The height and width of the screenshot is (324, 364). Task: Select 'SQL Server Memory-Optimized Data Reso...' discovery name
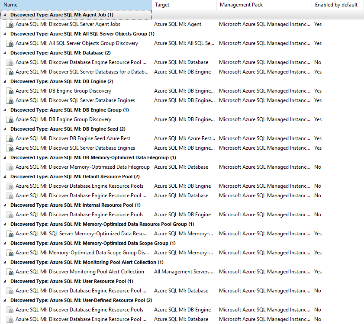(81, 234)
